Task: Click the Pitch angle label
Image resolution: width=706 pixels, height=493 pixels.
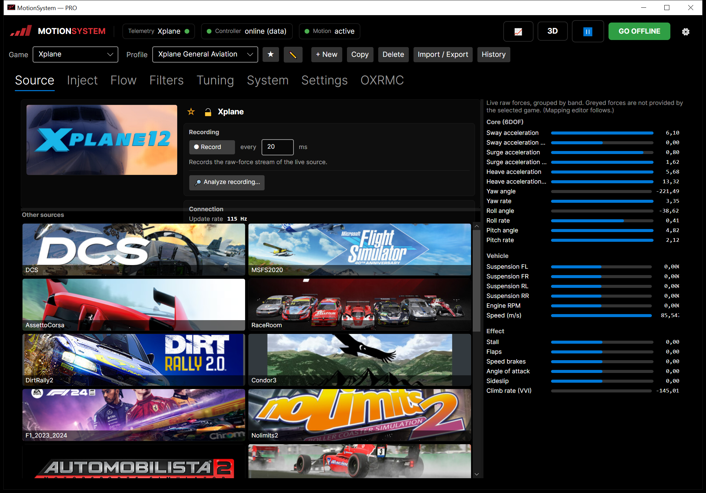Action: pos(502,230)
